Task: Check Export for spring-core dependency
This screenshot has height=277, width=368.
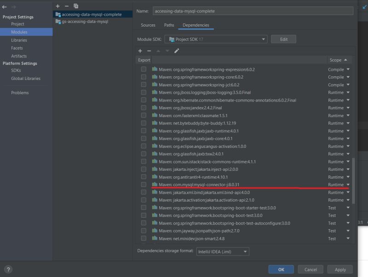Action: coord(144,77)
